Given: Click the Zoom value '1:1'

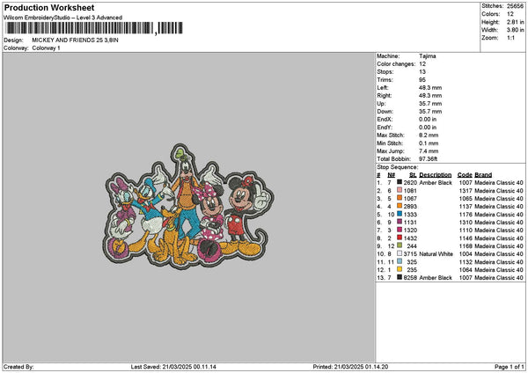Looking at the screenshot, I should pos(510,38).
